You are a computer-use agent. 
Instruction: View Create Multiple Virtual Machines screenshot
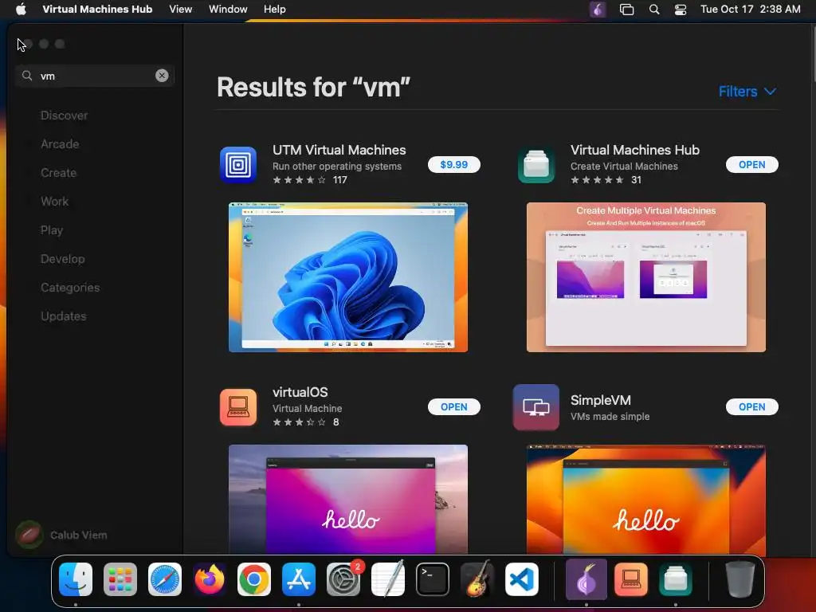645,277
